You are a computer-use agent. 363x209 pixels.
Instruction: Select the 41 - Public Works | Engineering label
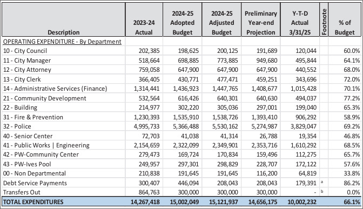click(x=46, y=145)
